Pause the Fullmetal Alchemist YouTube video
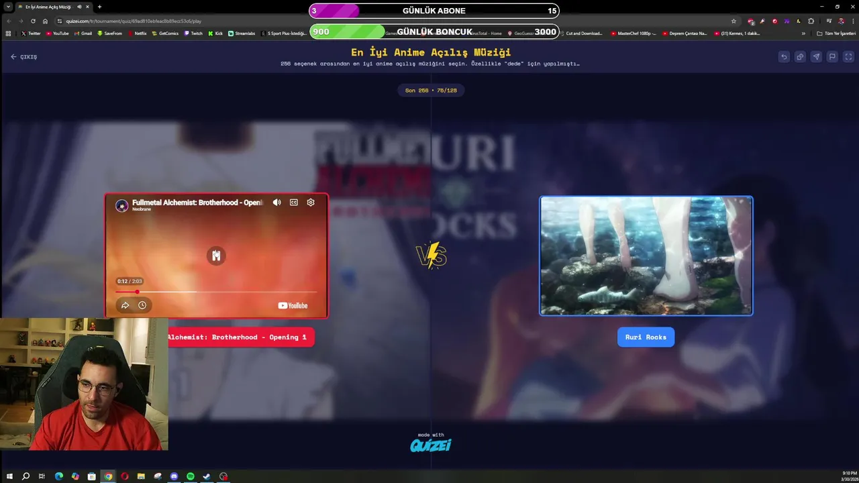 tap(216, 256)
